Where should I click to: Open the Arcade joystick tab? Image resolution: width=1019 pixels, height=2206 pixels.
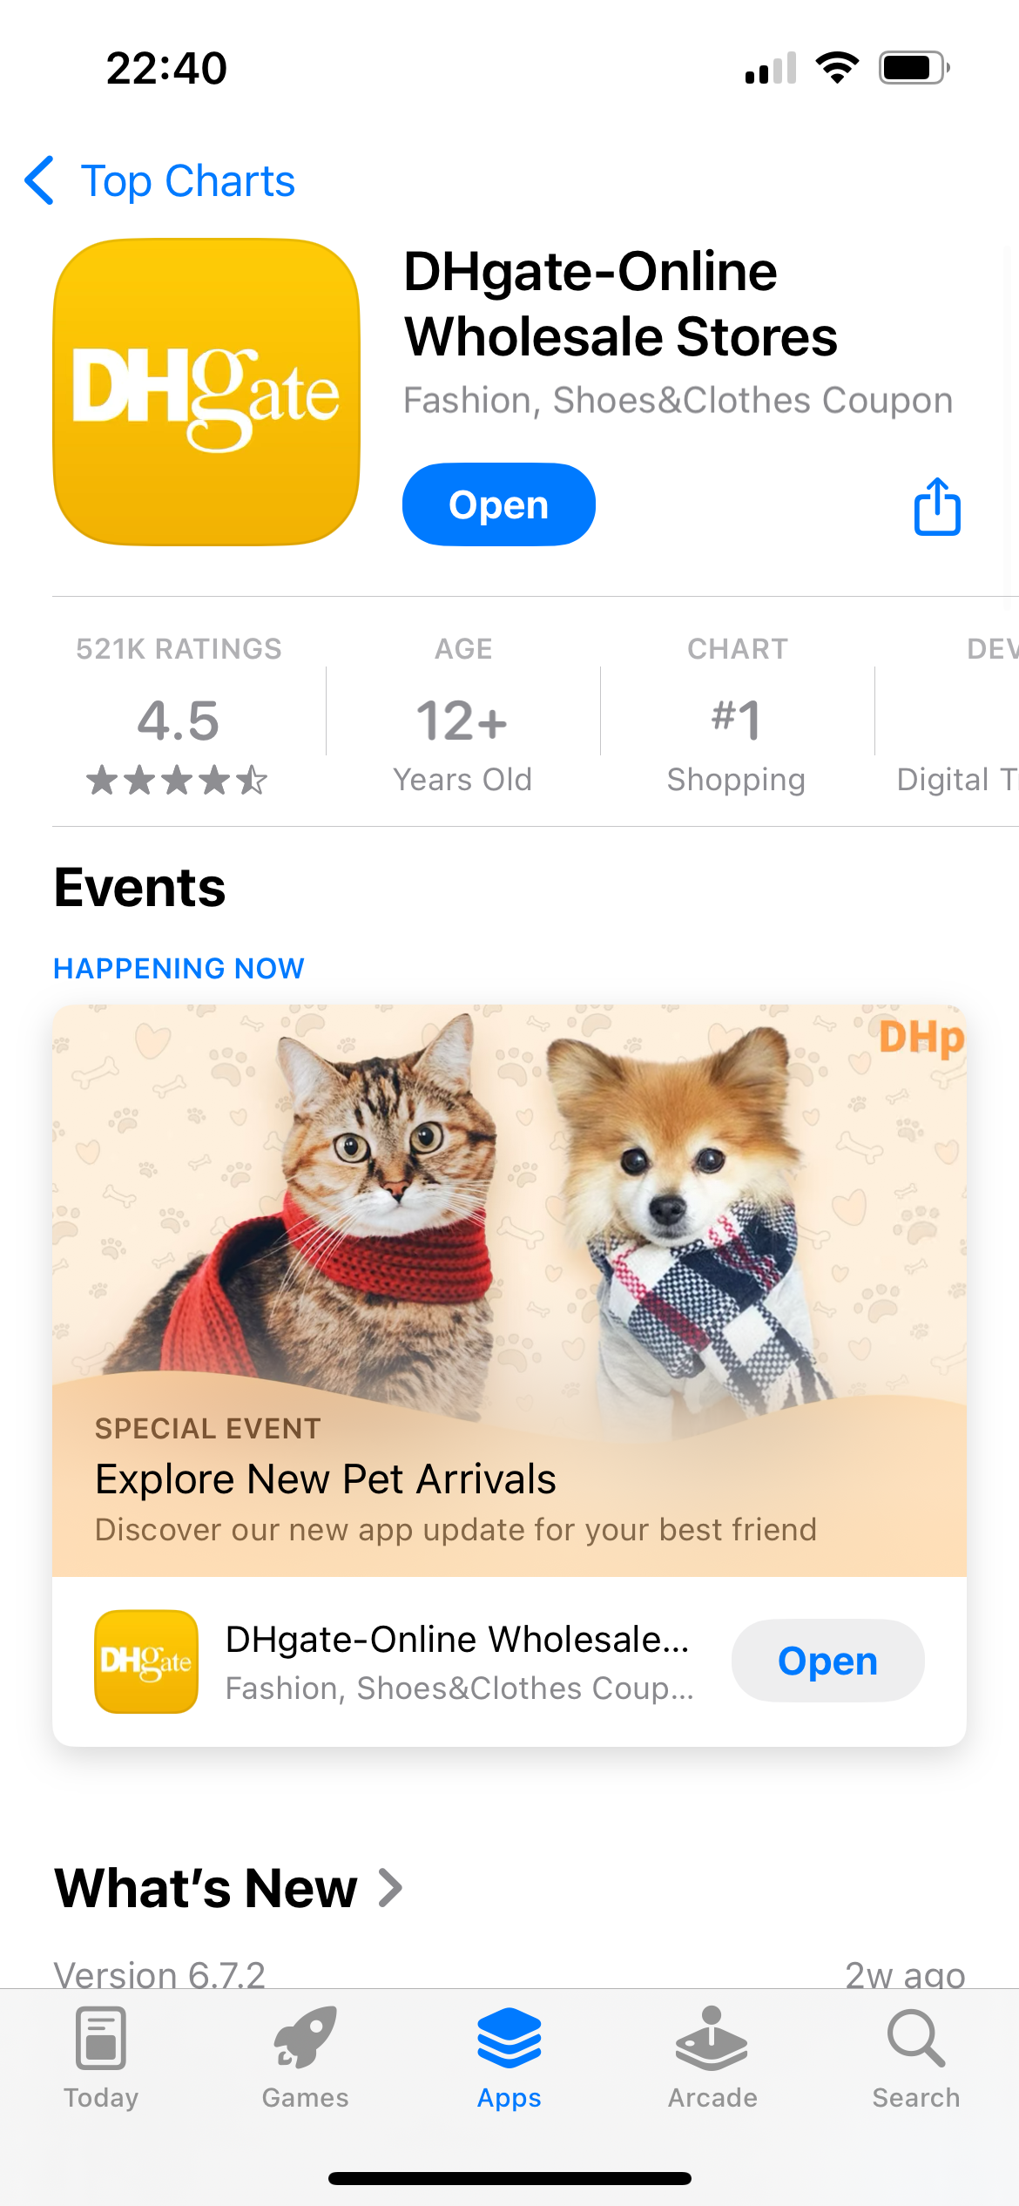click(x=712, y=2058)
